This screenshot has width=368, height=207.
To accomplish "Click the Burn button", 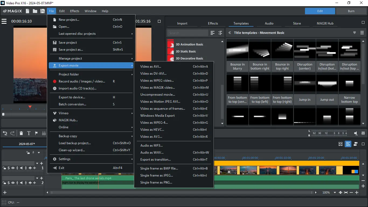I will [351, 11].
